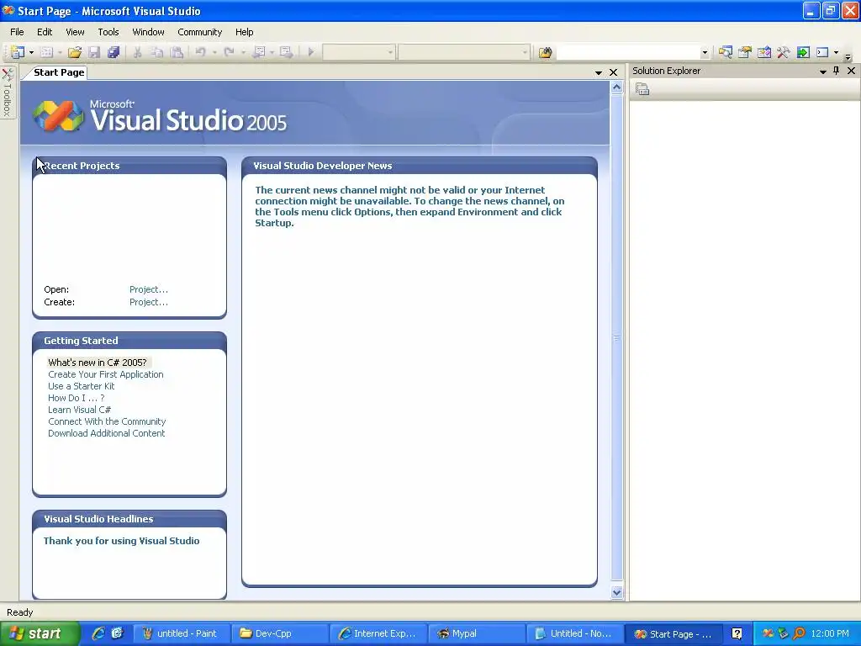Open the Windows Start button

tap(40, 633)
